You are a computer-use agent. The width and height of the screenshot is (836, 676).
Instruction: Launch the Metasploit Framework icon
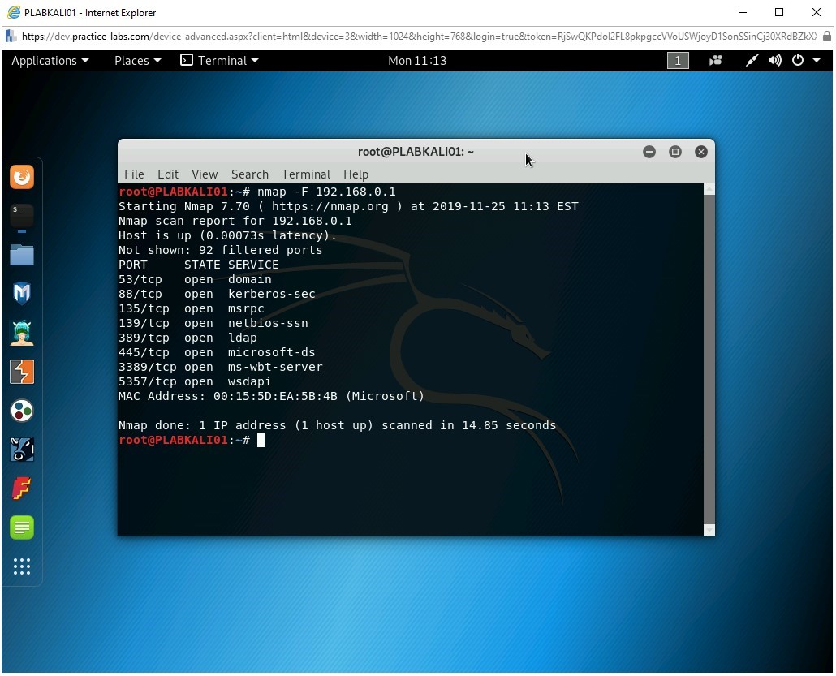22,293
